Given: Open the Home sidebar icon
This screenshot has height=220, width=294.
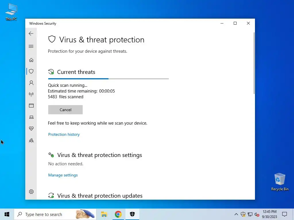Looking at the screenshot, I should pos(31,60).
